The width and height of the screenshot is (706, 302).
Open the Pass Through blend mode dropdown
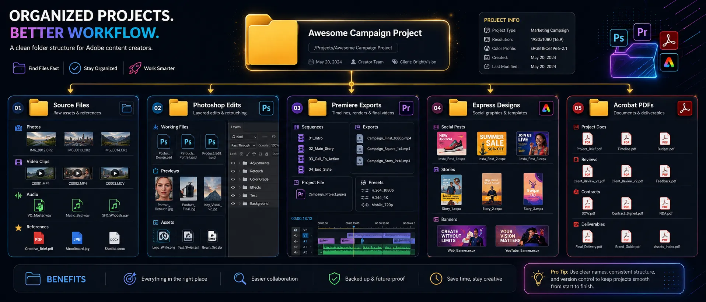coord(243,145)
